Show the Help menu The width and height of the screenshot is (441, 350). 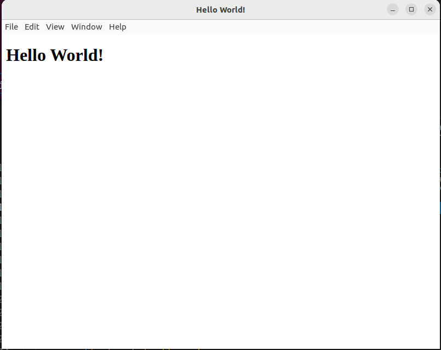click(117, 27)
